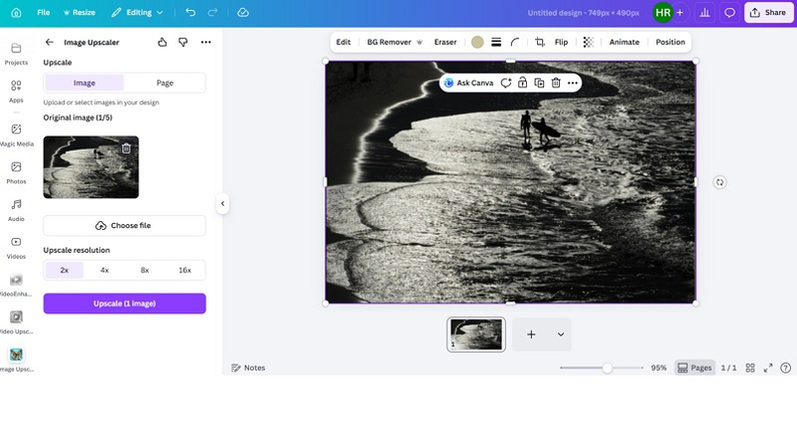797x446 pixels.
Task: Select 16x upscale resolution
Action: [x=185, y=270]
